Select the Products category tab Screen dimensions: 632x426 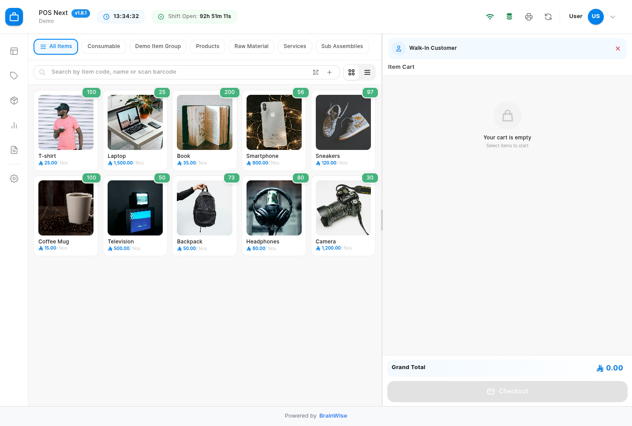(207, 46)
